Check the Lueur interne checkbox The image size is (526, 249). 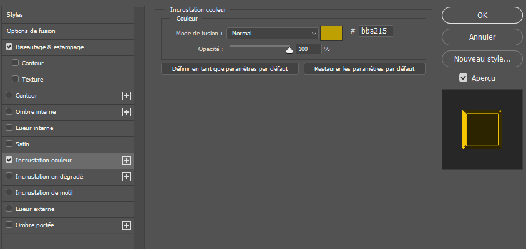[x=9, y=128]
